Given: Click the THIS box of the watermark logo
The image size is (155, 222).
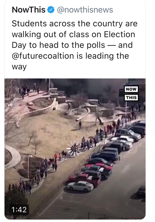Looking at the screenshot, I should coord(131,97).
